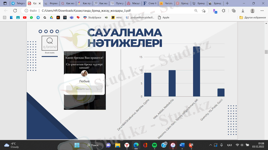Open the Yandex Browser taskbar icon
This screenshot has width=268, height=150.
coord(127,145)
